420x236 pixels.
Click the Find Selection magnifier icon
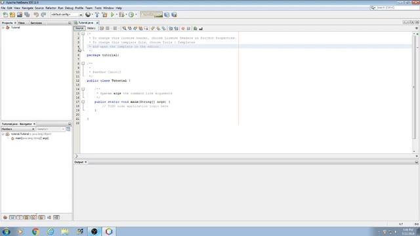tap(124, 28)
